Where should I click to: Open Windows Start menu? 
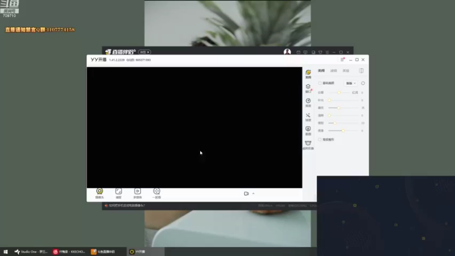tap(6, 251)
